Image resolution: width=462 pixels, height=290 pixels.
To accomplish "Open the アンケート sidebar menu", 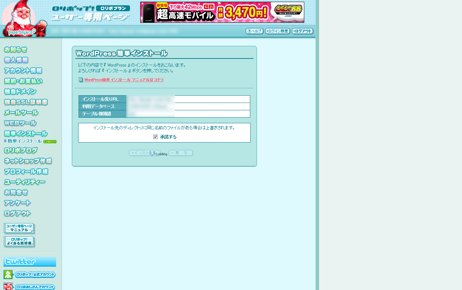I will (17, 203).
